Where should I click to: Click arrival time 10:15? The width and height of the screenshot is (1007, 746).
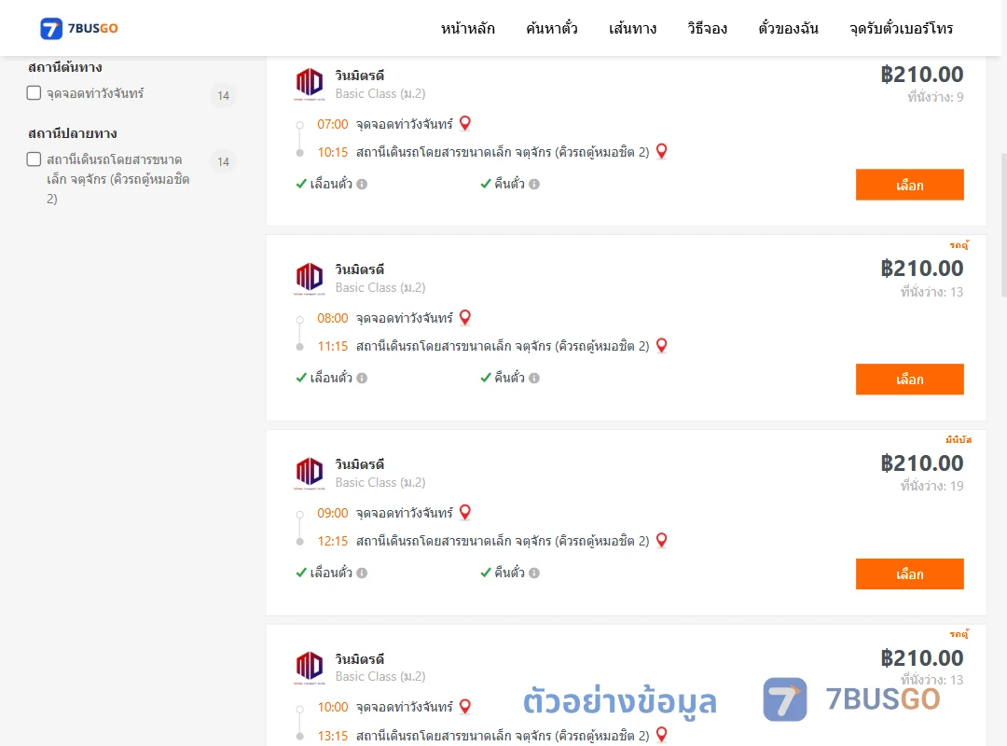(x=333, y=152)
